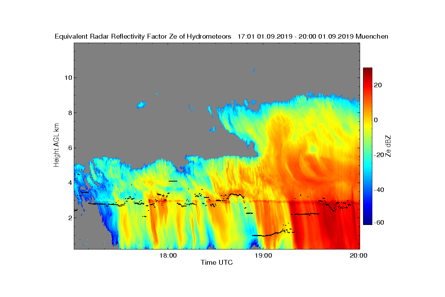Click the small isolated cyan cloud patch above 8 km

(141, 105)
